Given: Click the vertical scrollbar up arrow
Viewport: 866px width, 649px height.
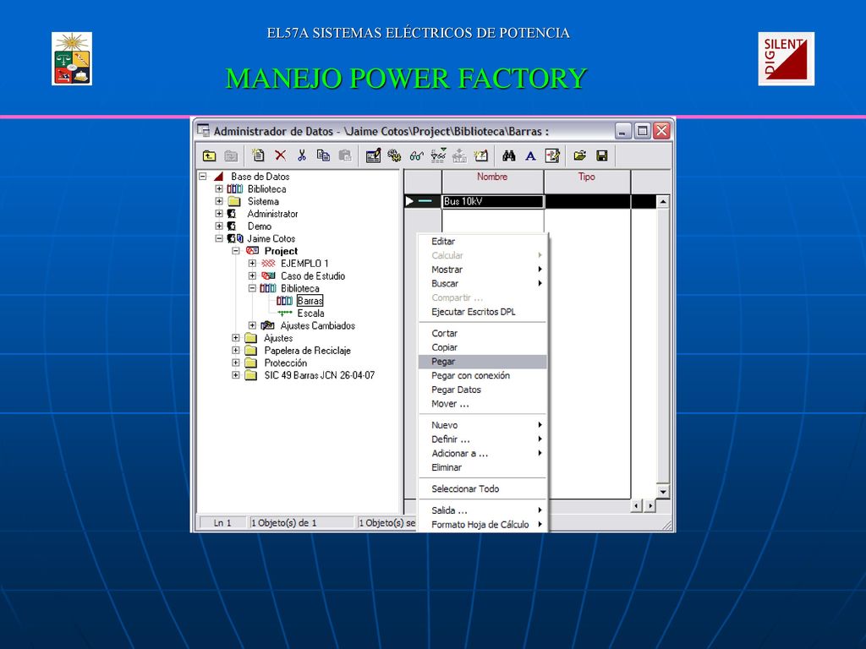Looking at the screenshot, I should (663, 202).
